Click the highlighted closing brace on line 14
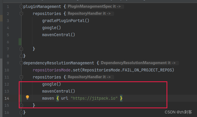Viewport: 197px width, 117px height. click(121, 98)
